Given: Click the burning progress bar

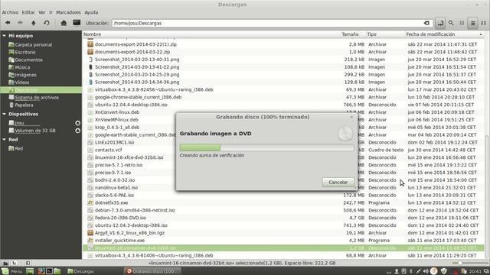Looking at the screenshot, I should 267,147.
